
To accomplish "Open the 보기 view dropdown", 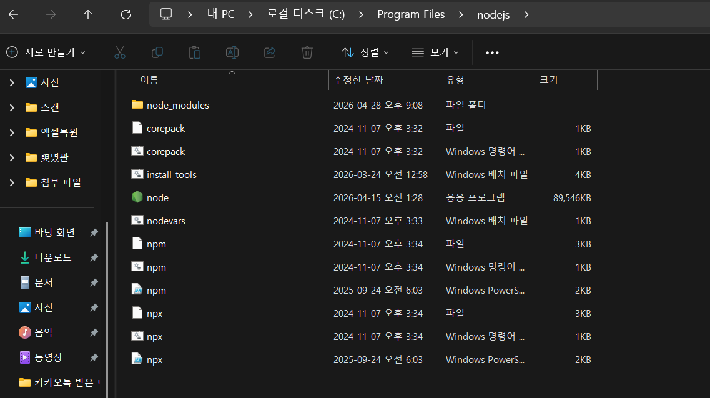I will click(x=435, y=52).
